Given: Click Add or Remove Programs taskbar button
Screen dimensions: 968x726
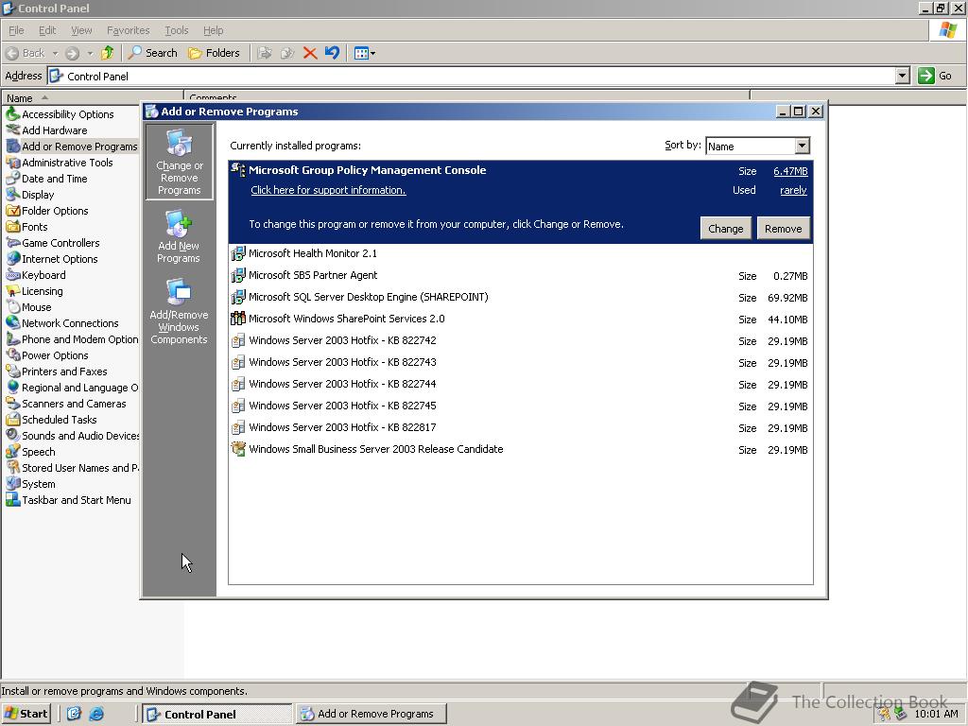Looking at the screenshot, I should (371, 714).
